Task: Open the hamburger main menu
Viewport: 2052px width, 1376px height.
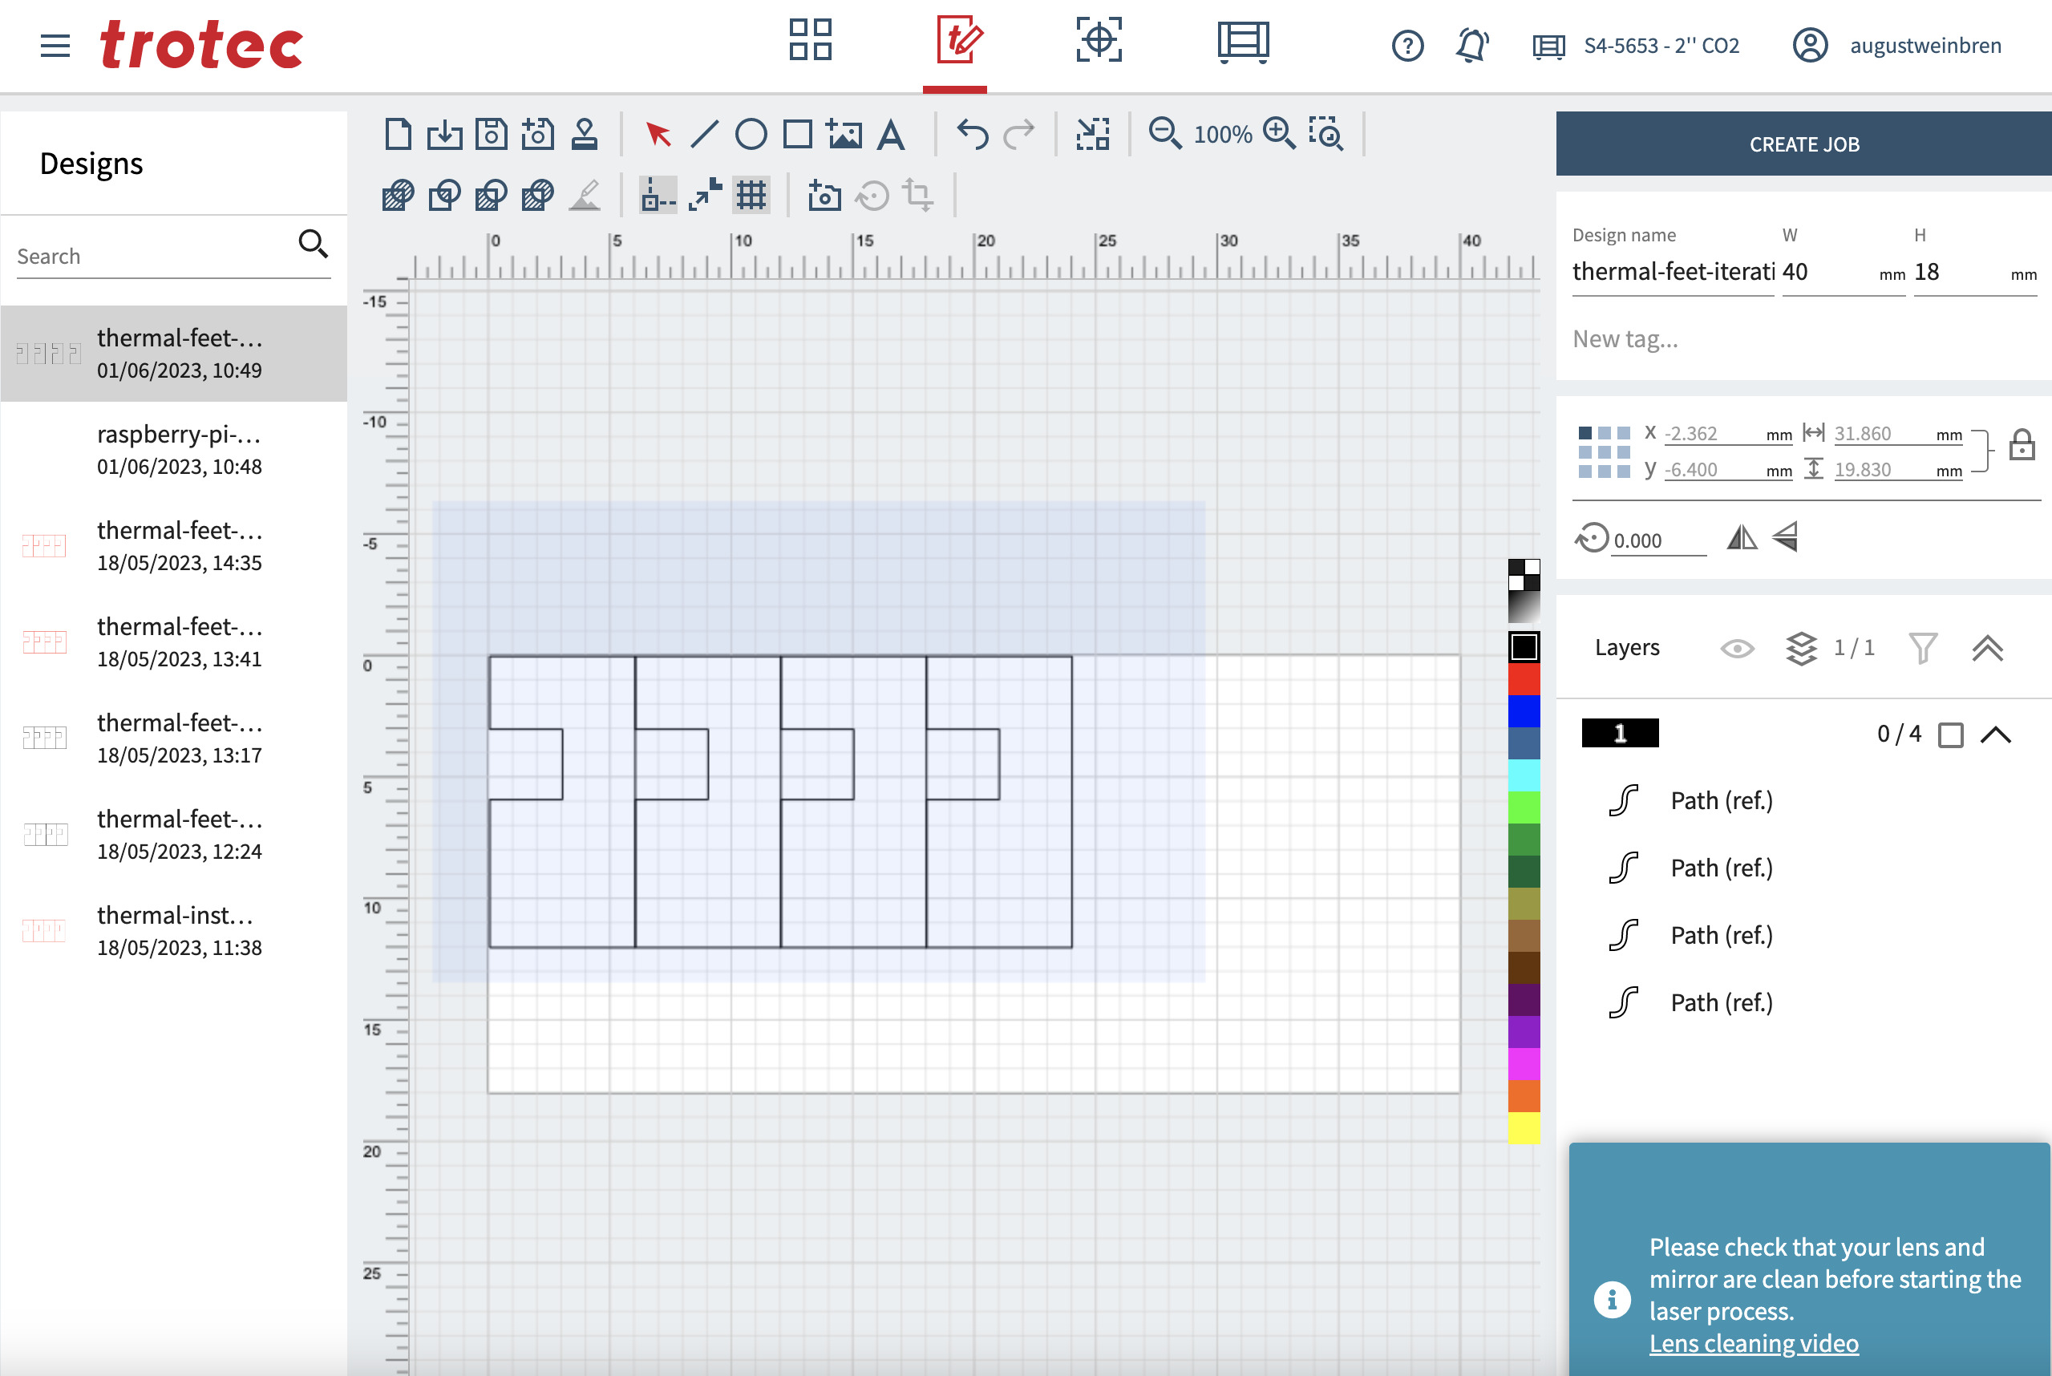Action: (55, 46)
